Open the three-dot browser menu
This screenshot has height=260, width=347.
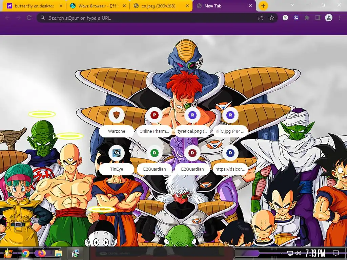pos(340,18)
